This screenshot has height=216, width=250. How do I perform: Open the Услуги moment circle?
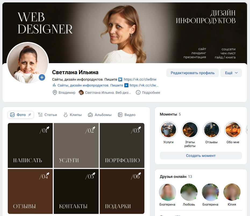[168, 130]
